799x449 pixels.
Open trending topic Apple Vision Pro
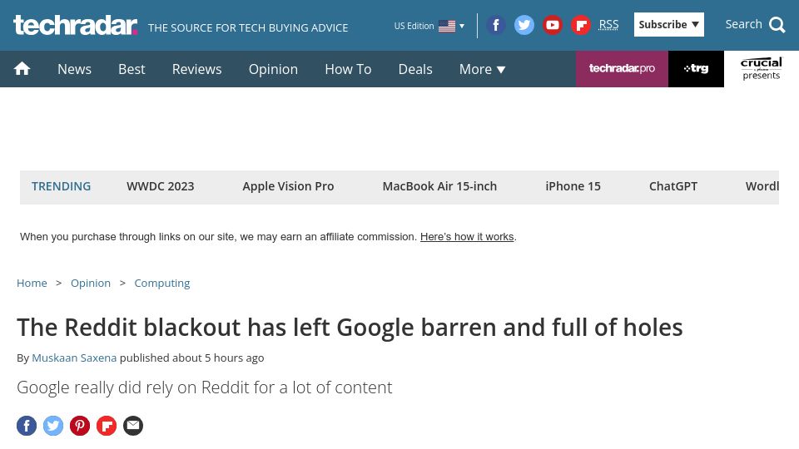[x=288, y=186]
